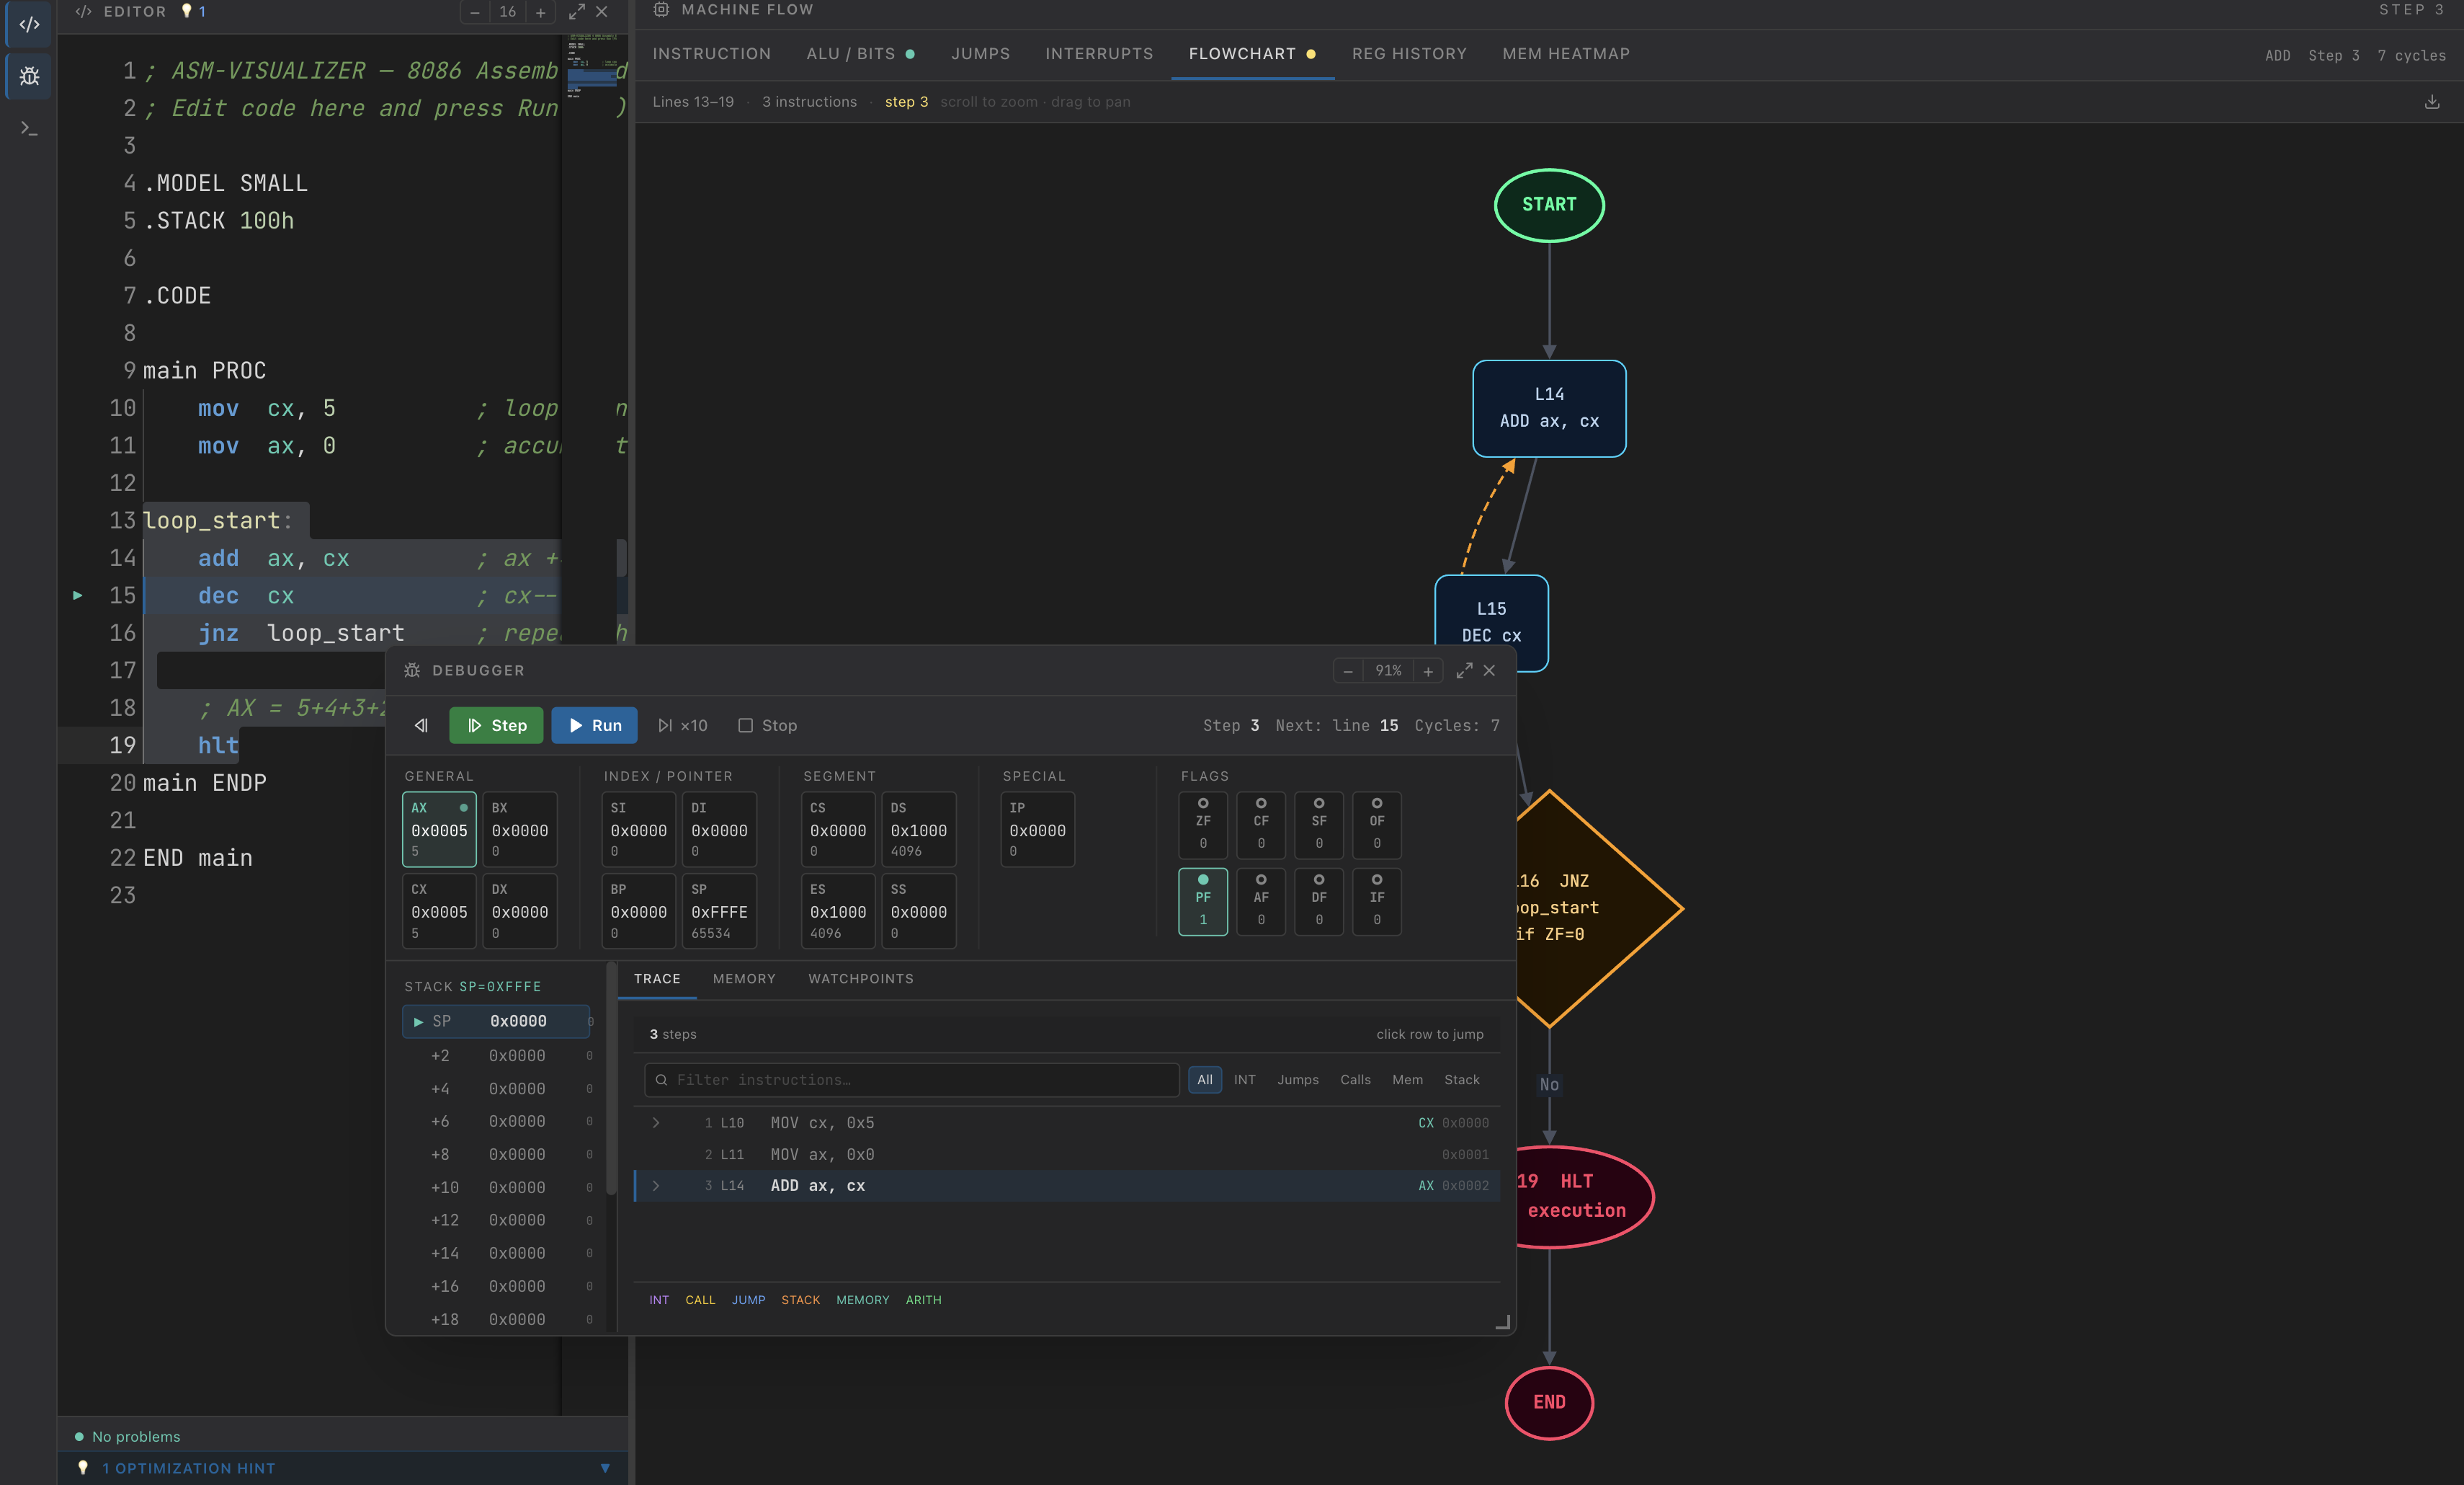
Task: Filter trace by Stack
Action: (x=1461, y=1080)
